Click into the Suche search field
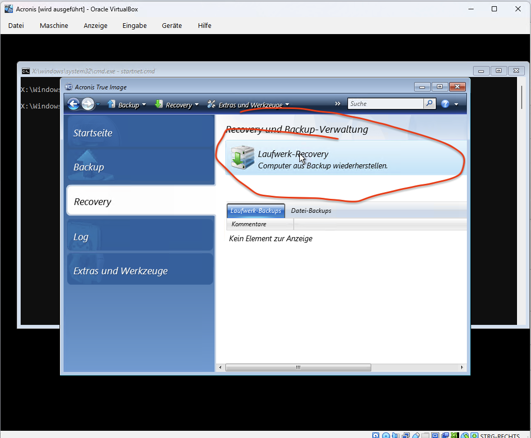This screenshot has height=438, width=531. click(385, 103)
